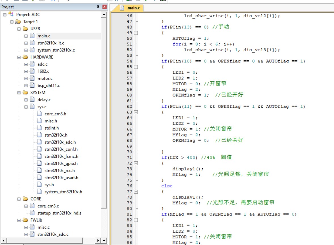Expand the main.c file node
Viewport: 334px width, 245px height.
click(26, 36)
